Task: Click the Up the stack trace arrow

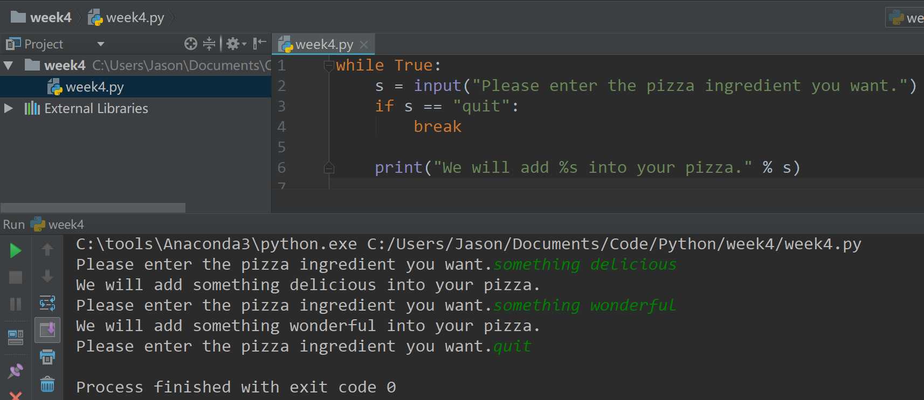Action: coord(47,250)
